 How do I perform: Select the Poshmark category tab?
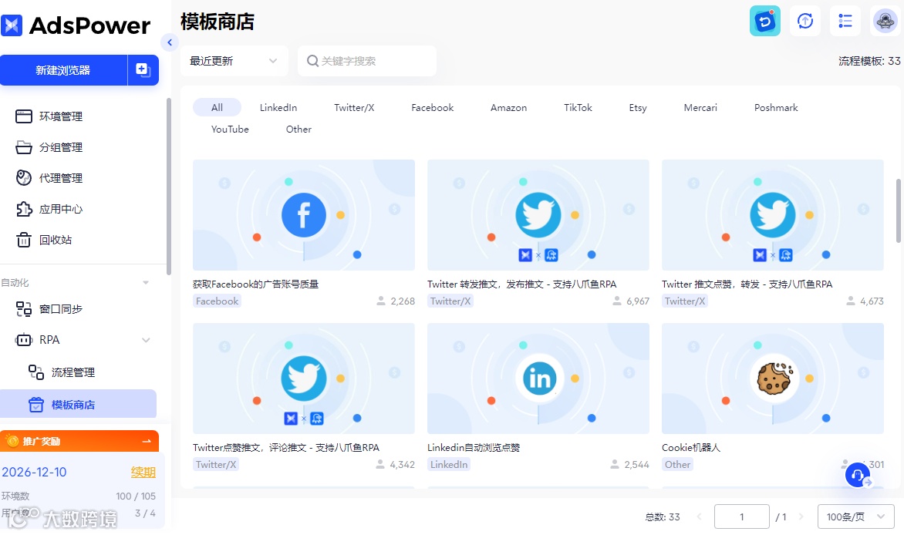[x=776, y=107]
